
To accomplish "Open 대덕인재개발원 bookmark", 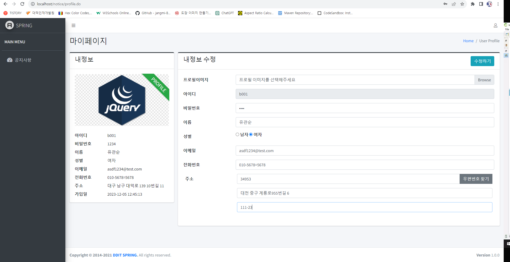I will click(x=40, y=13).
